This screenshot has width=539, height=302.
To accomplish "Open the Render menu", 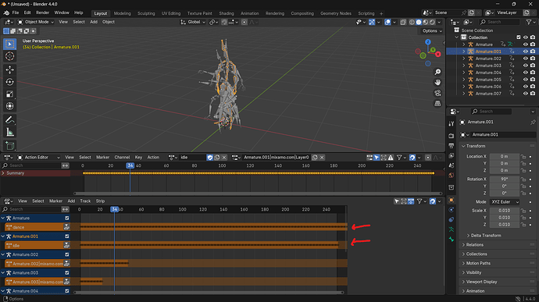I will (43, 12).
